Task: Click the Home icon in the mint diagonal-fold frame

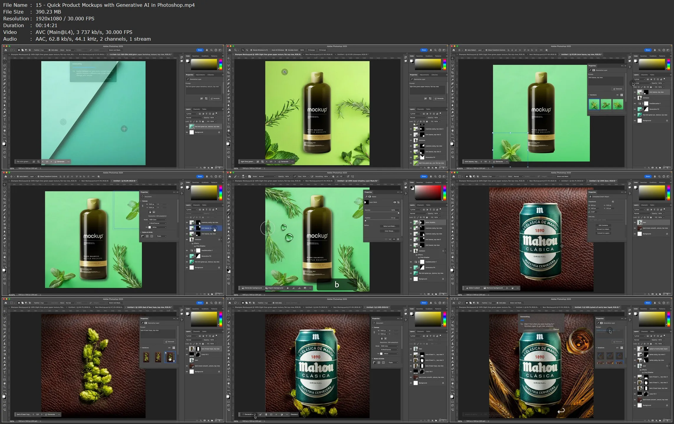Action: click(x=6, y=50)
